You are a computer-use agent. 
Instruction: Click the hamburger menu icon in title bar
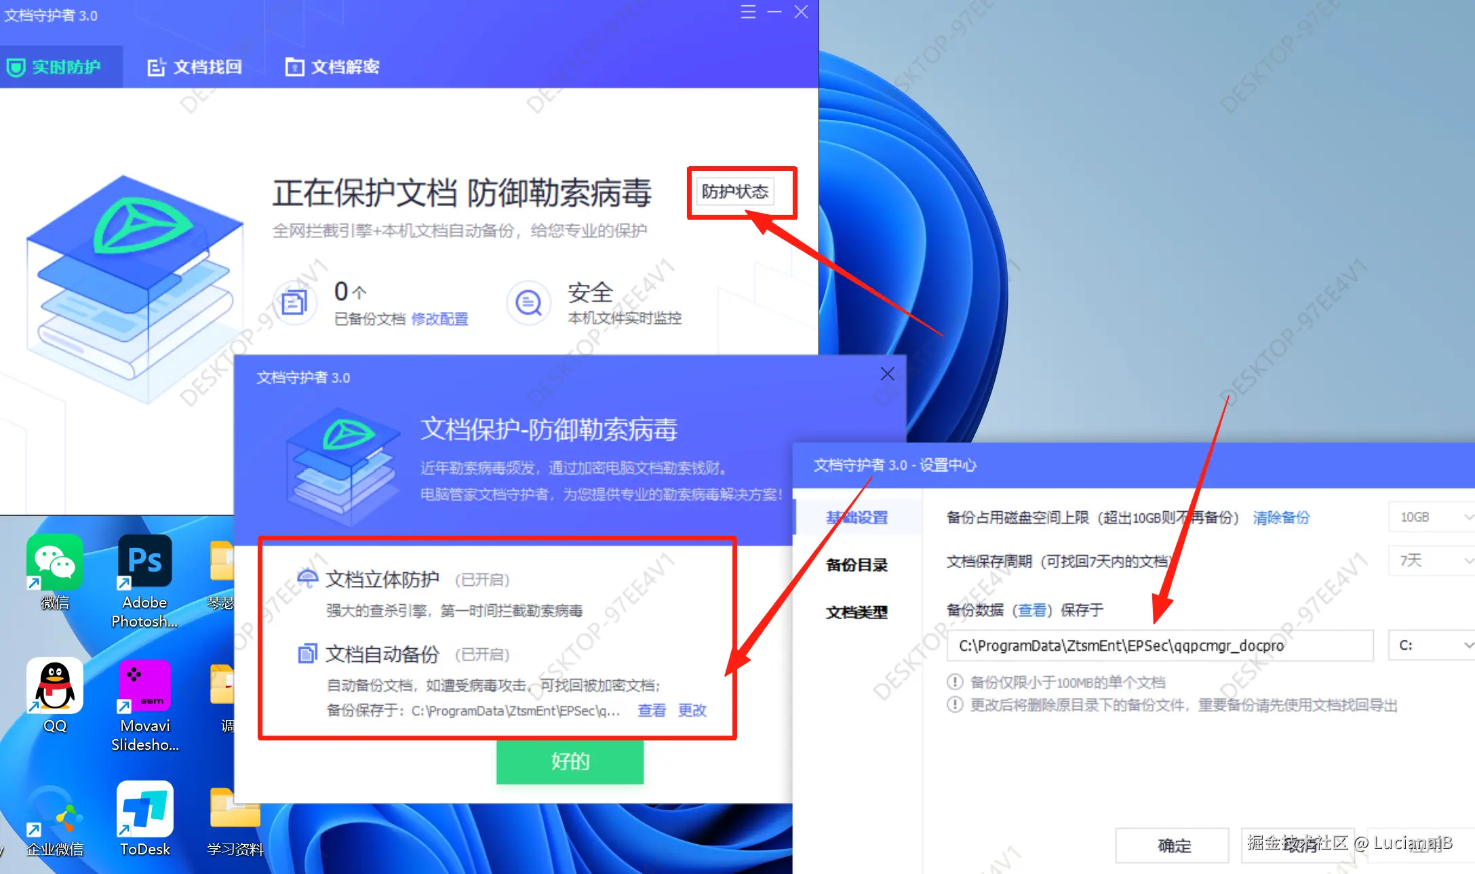747,12
